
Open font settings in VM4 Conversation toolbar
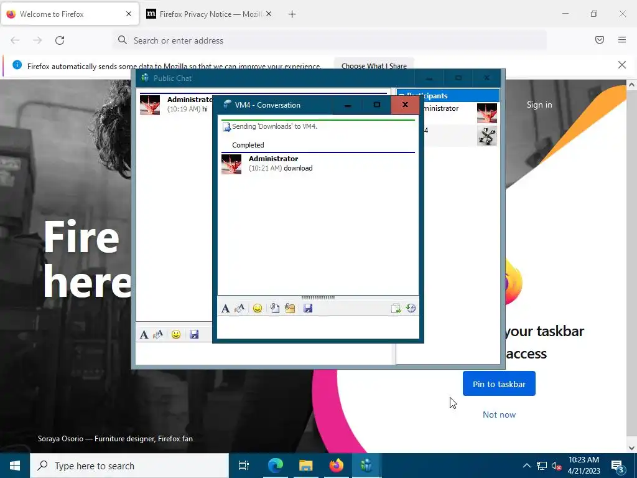[x=225, y=309]
